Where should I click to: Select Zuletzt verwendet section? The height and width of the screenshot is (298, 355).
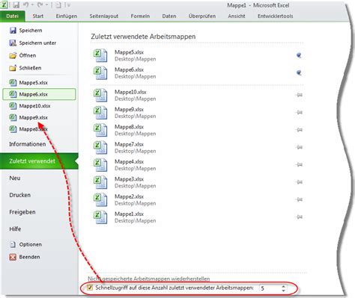click(39, 161)
